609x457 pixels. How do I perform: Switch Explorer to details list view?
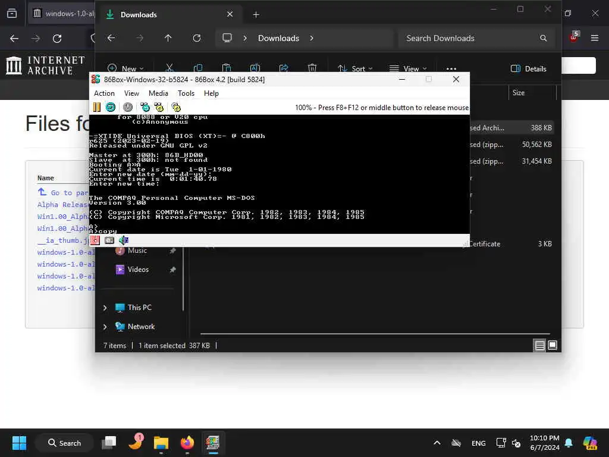point(539,345)
